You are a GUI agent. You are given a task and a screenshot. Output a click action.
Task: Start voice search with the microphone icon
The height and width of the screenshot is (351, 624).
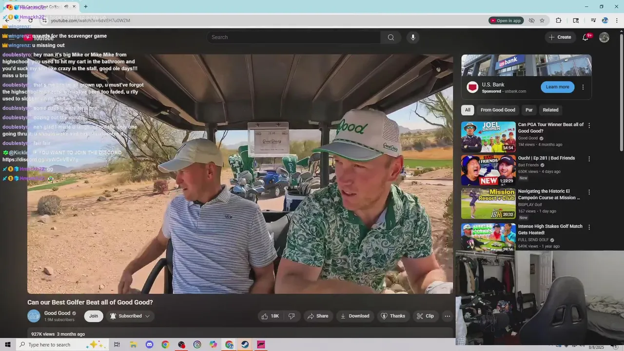click(x=413, y=38)
